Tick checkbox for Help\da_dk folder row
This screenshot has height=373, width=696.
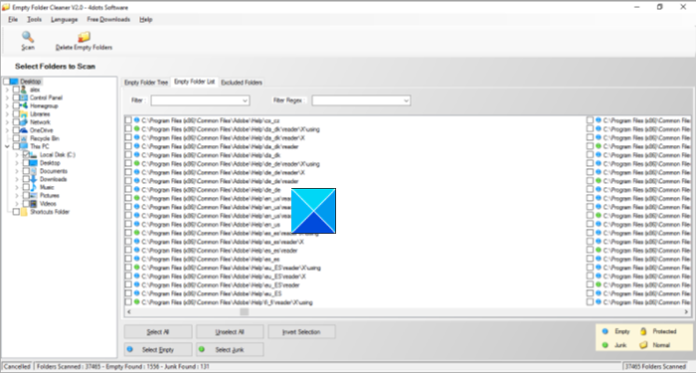point(128,155)
